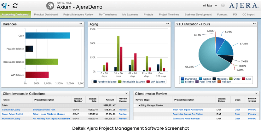The height and width of the screenshot is (131, 261).
Task: Open the Clackamas County client link
Action: pyautogui.click(x=11, y=110)
